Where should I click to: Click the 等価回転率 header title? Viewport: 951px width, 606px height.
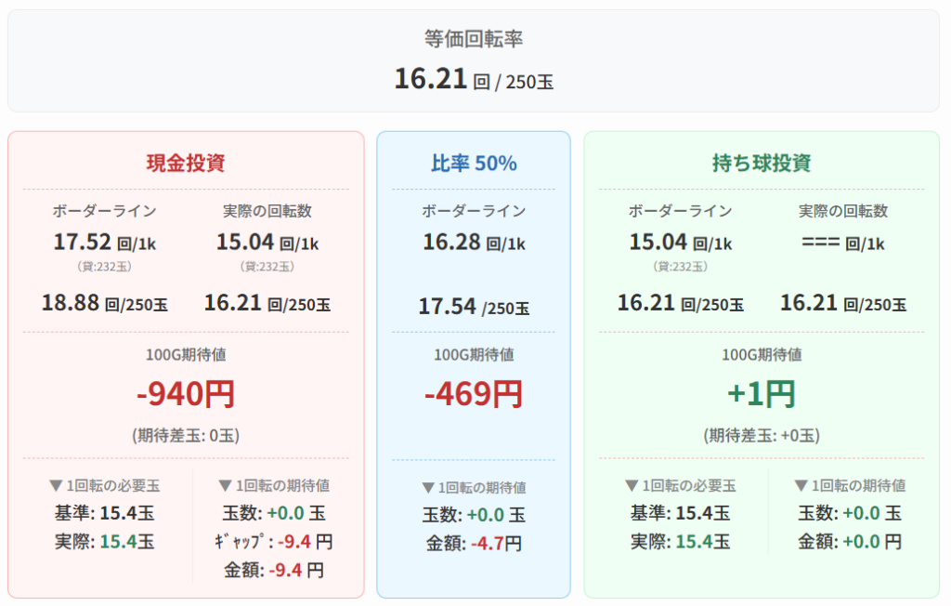tap(474, 39)
